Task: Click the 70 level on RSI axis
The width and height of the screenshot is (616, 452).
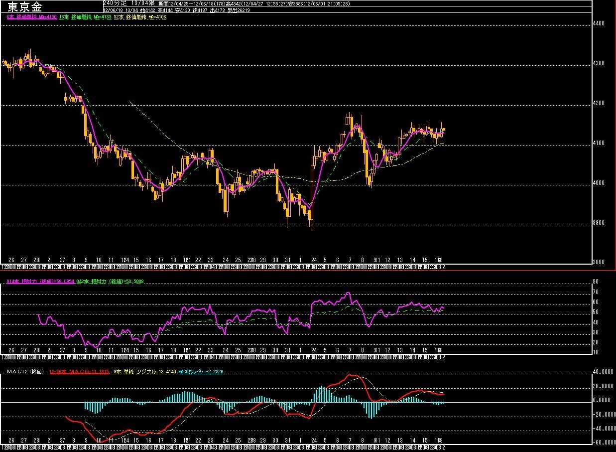Action: 595,292
